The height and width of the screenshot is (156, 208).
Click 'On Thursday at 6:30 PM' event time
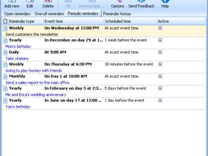(x=68, y=64)
